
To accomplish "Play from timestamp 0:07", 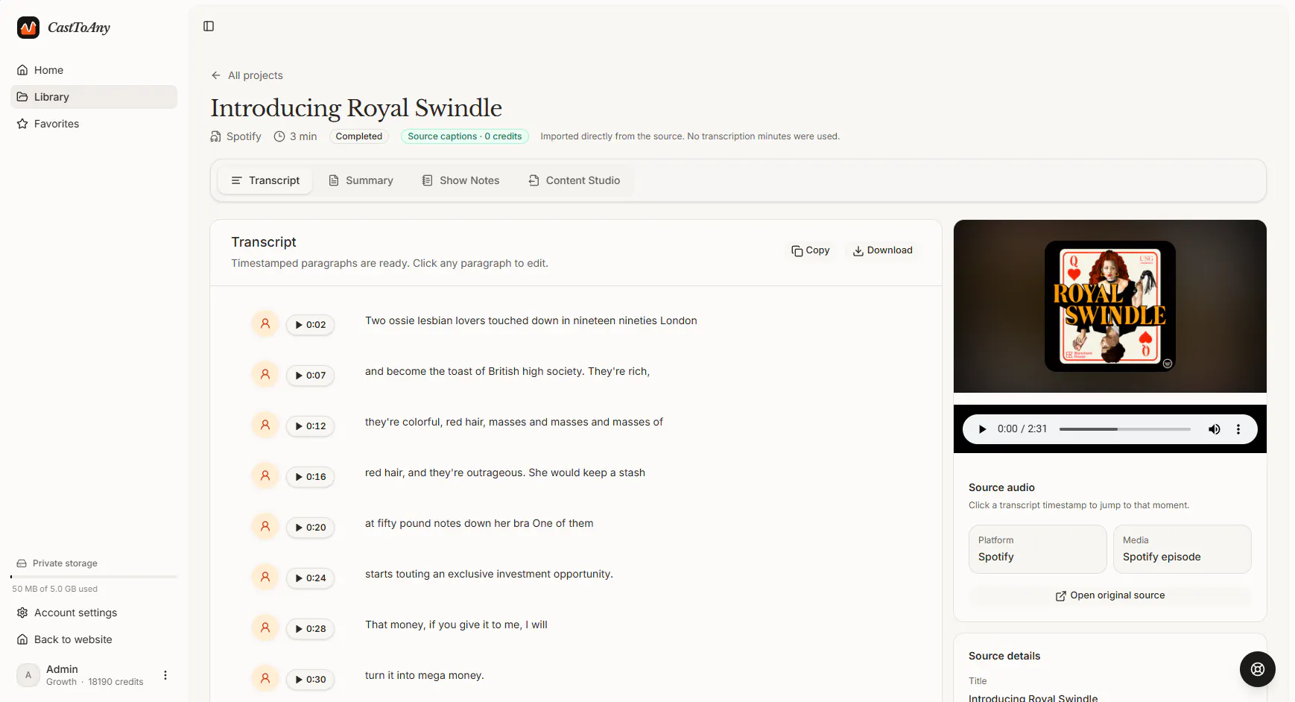I will [311, 376].
